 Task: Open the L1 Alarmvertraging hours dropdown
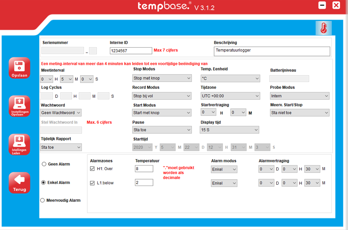pos(289,183)
